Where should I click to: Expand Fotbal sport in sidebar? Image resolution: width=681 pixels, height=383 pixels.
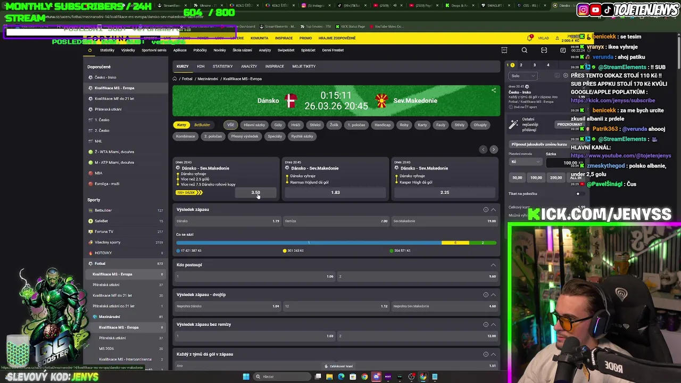coord(127,263)
